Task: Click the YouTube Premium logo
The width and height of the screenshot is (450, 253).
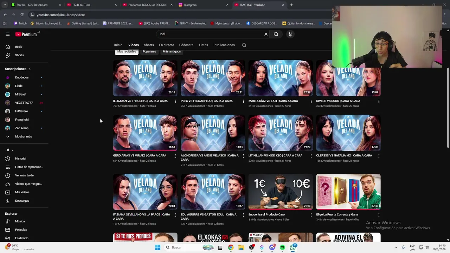Action: [x=26, y=34]
